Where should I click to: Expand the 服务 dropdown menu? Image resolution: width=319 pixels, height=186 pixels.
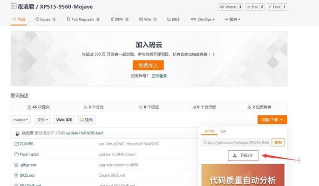pyautogui.click(x=232, y=19)
